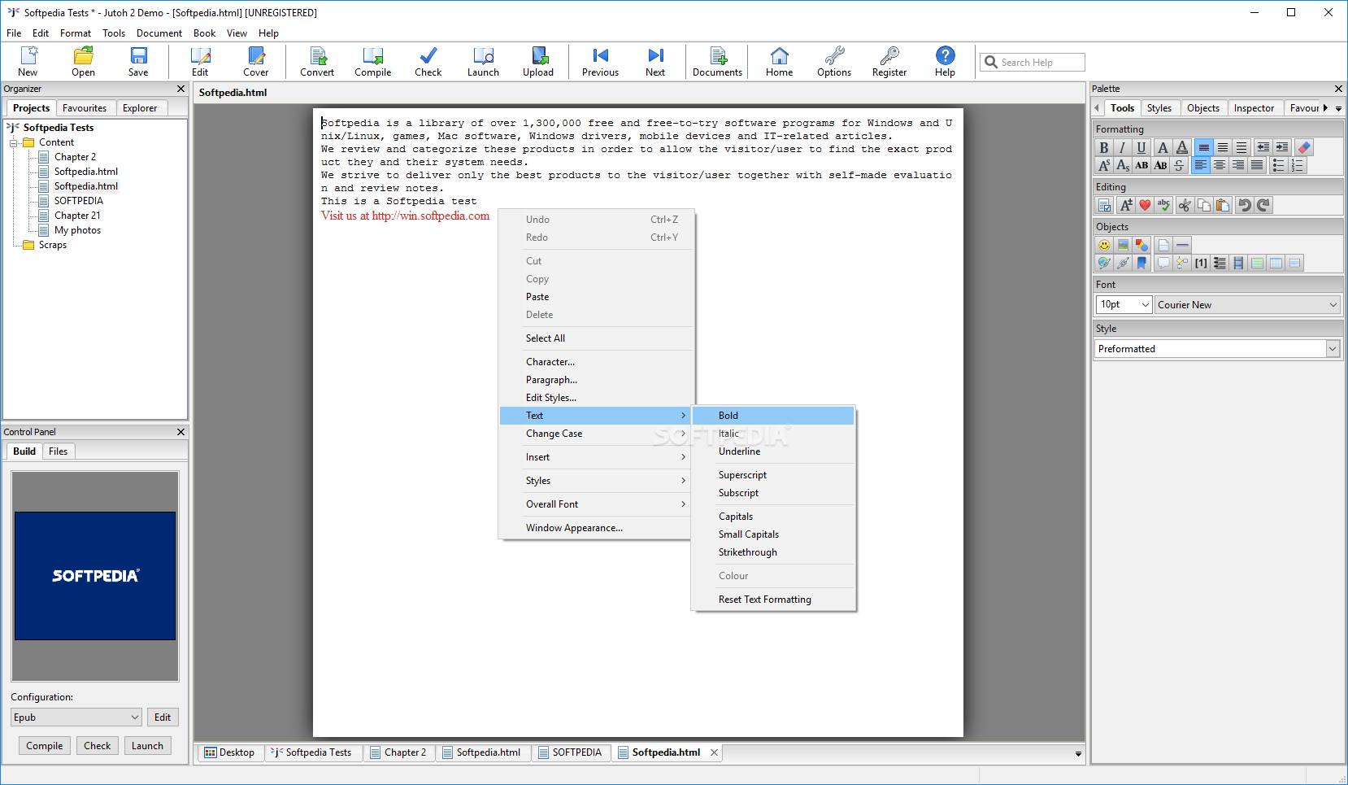The width and height of the screenshot is (1348, 785).
Task: Click the Convert toolbar icon
Action: (317, 62)
